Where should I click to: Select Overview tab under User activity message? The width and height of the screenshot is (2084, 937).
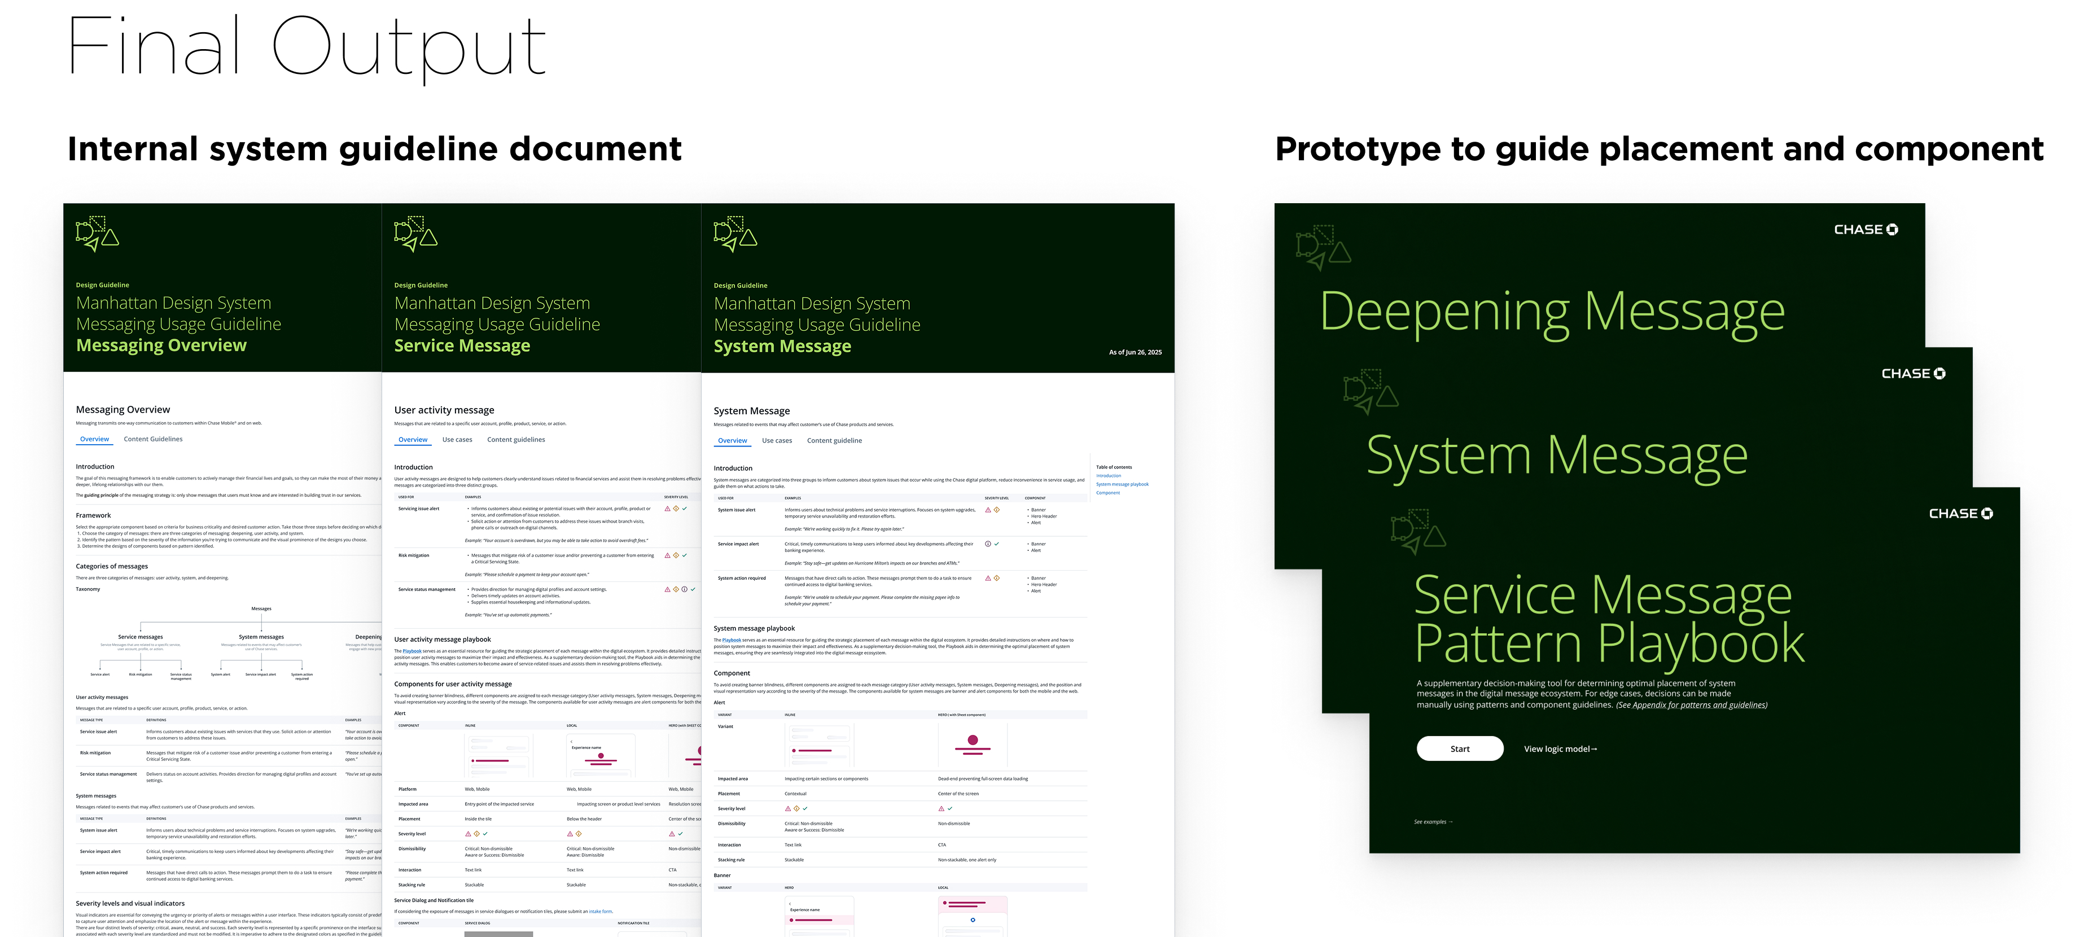click(413, 440)
